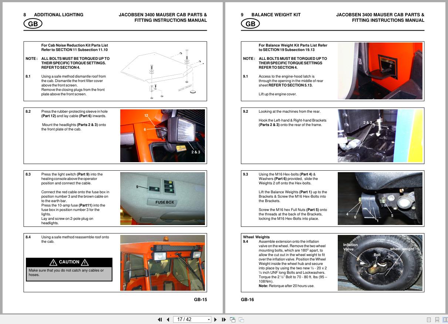Click the GB badge on right page
Viewport: 448px width, 324px height.
click(x=250, y=24)
